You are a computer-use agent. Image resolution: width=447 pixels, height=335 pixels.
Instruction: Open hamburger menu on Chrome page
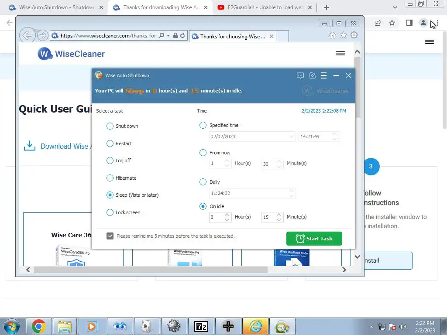430,42
